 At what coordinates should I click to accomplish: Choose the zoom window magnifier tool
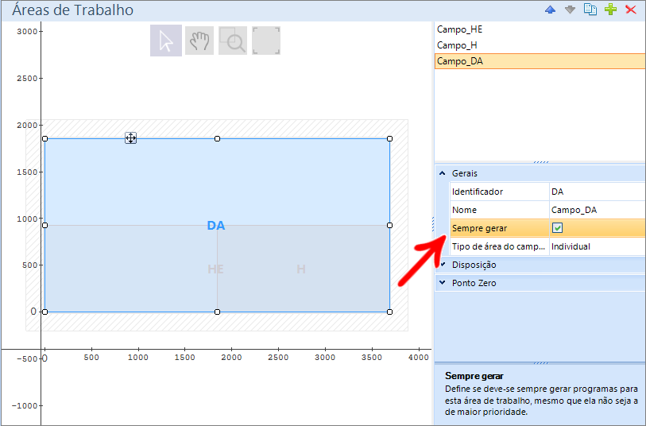click(233, 41)
